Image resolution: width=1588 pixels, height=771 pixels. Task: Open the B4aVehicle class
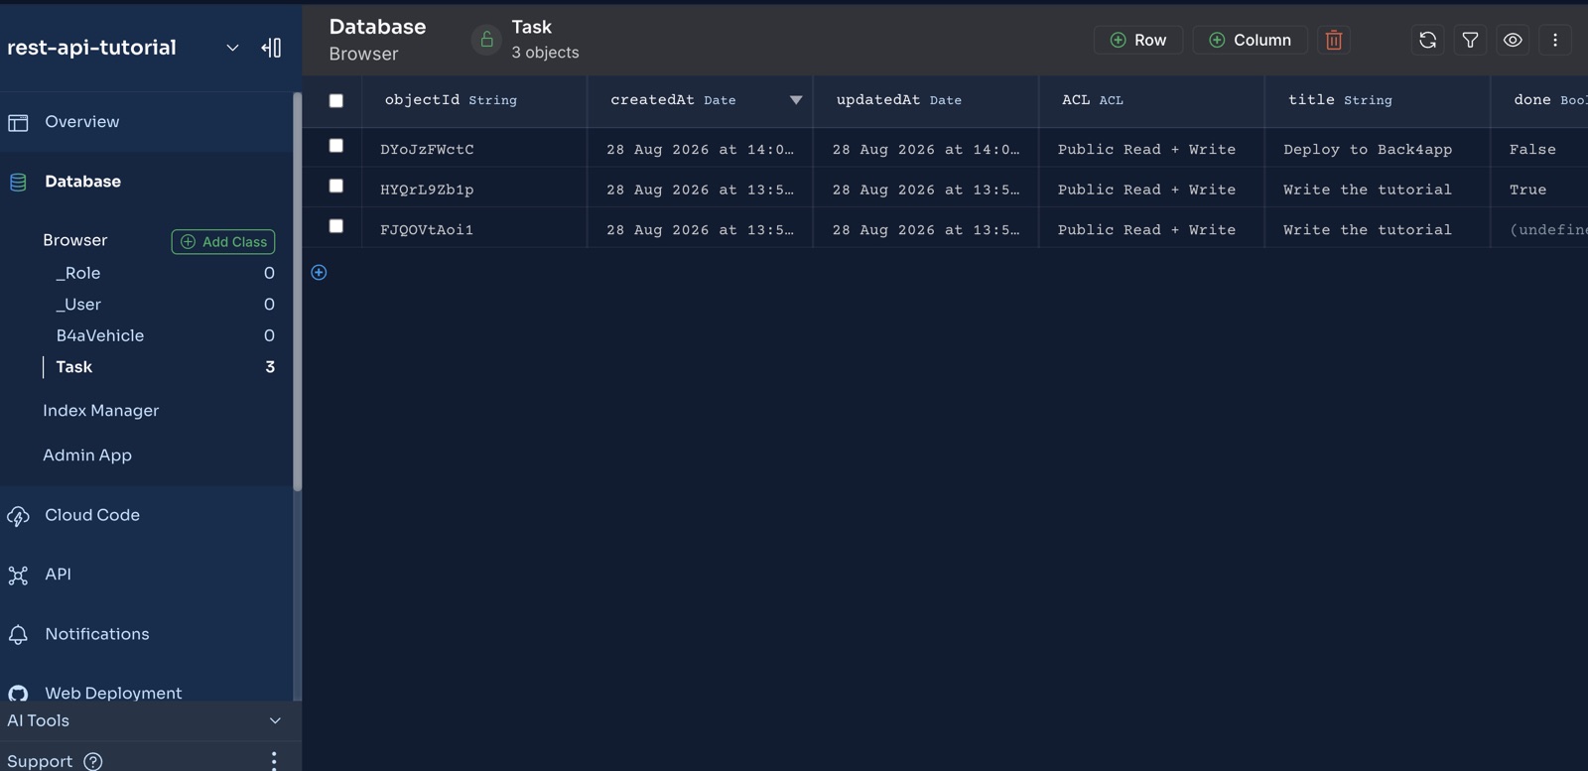click(100, 335)
